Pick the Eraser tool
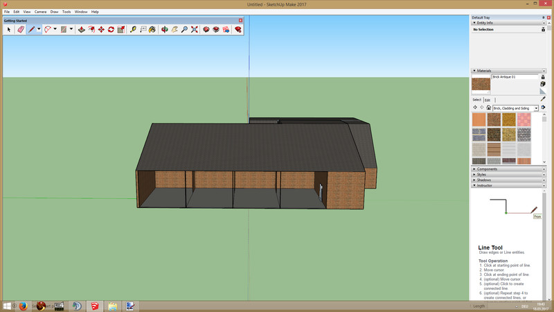 [x=20, y=30]
